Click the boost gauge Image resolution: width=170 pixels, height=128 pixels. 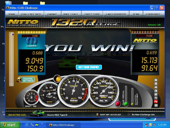(x=49, y=94)
